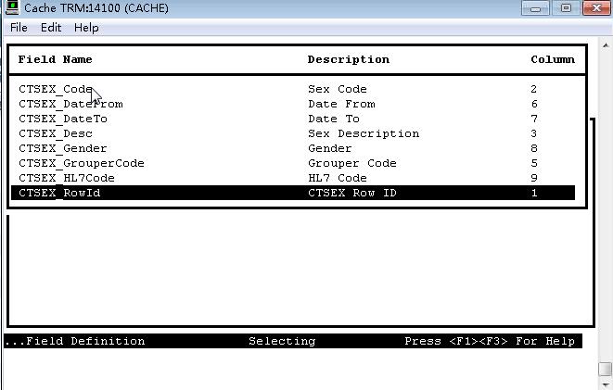The image size is (613, 390).
Task: Click the Cache terminal icon in title bar
Action: [x=12, y=7]
